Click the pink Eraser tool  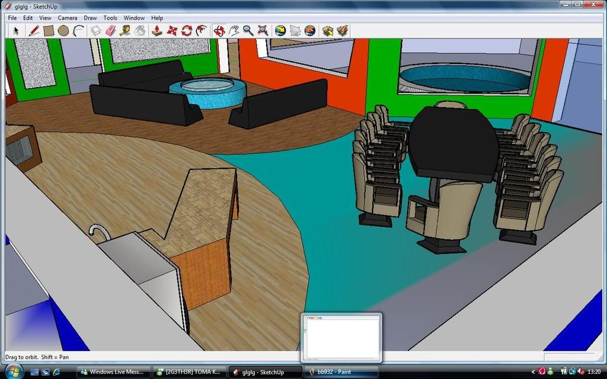[111, 30]
